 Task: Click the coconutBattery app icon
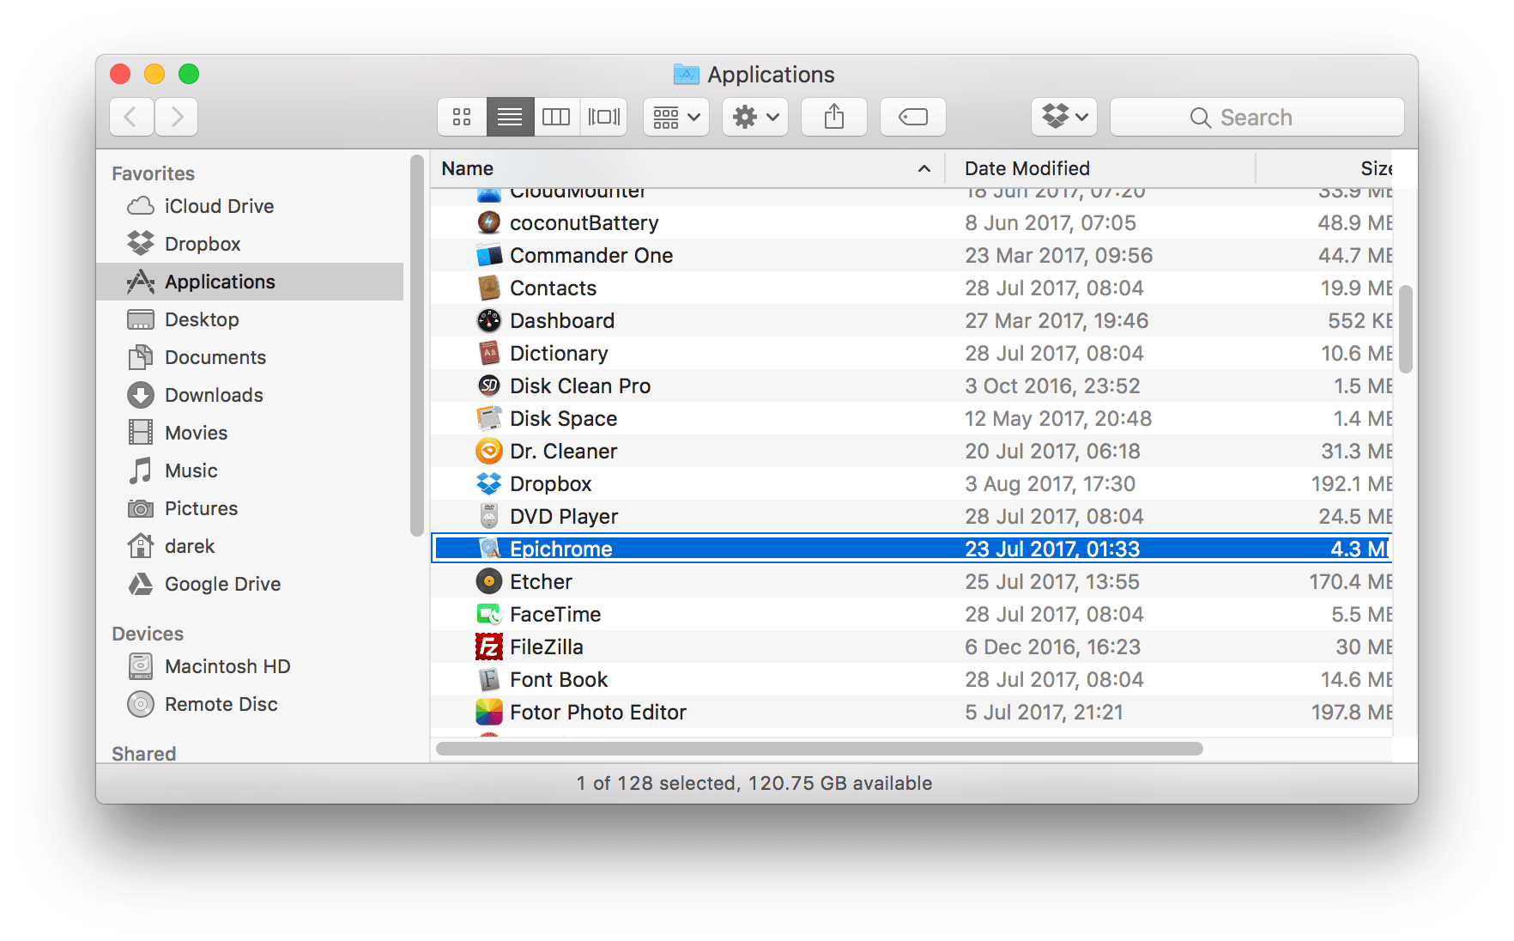[x=488, y=222]
